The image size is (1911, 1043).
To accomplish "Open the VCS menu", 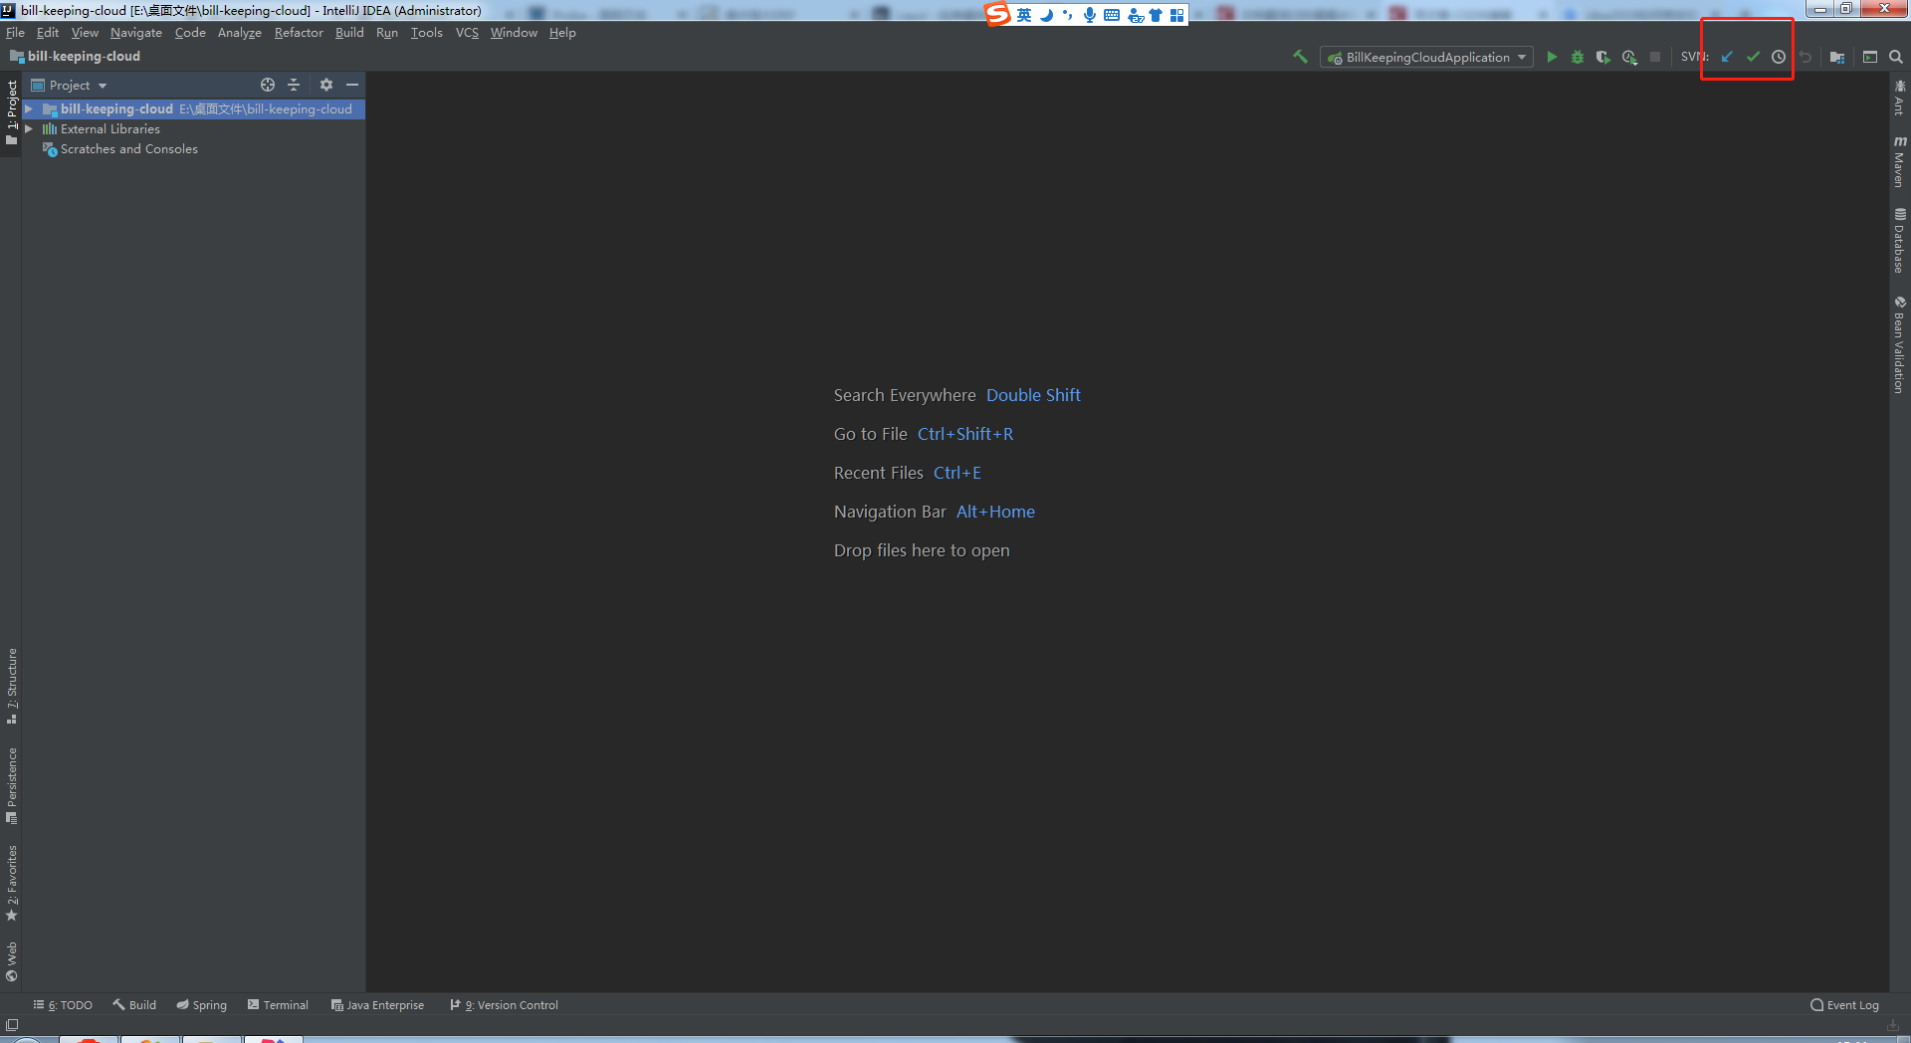I will click(467, 33).
